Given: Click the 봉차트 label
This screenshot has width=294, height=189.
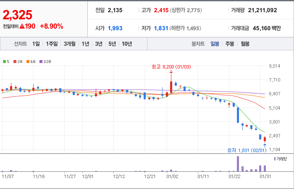Looking at the screenshot, I should pos(198,44).
